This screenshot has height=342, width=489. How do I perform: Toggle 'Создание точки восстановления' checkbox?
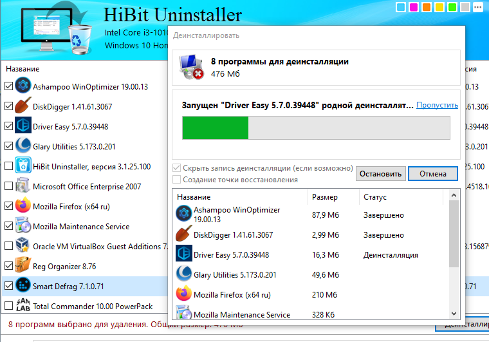176,180
